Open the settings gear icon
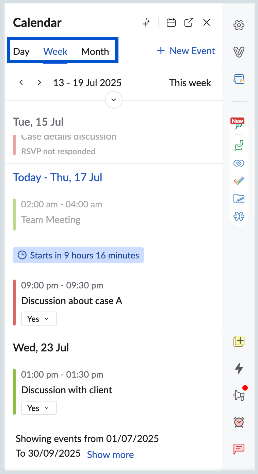Screen dimensions: 258x474 tap(239, 25)
